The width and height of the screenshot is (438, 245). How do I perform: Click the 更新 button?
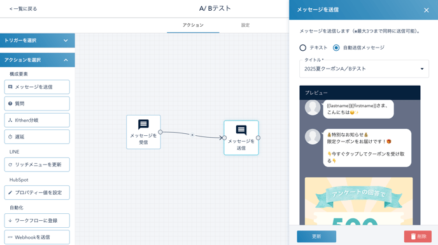[x=316, y=236]
